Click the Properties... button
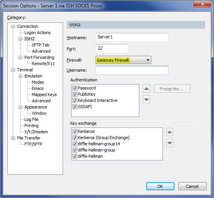The image size is (214, 198). pos(172,89)
